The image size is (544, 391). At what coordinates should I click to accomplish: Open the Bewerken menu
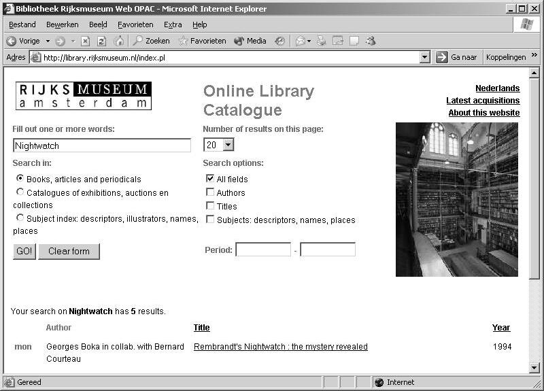63,24
